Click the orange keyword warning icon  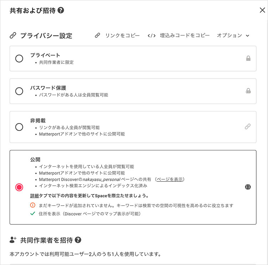pos(33,205)
